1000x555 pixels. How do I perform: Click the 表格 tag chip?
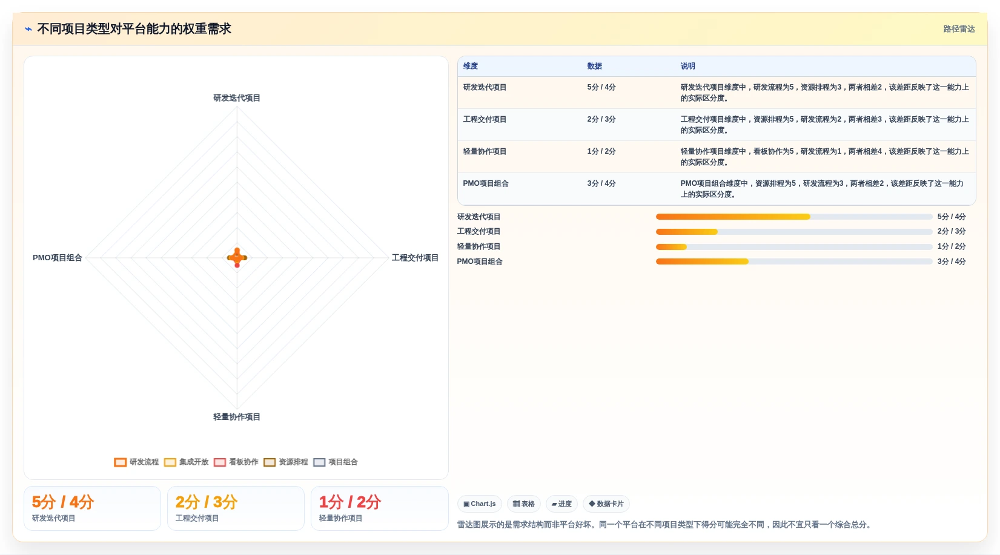524,504
